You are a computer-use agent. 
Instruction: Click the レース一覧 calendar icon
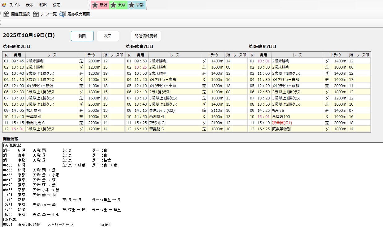pos(36,14)
